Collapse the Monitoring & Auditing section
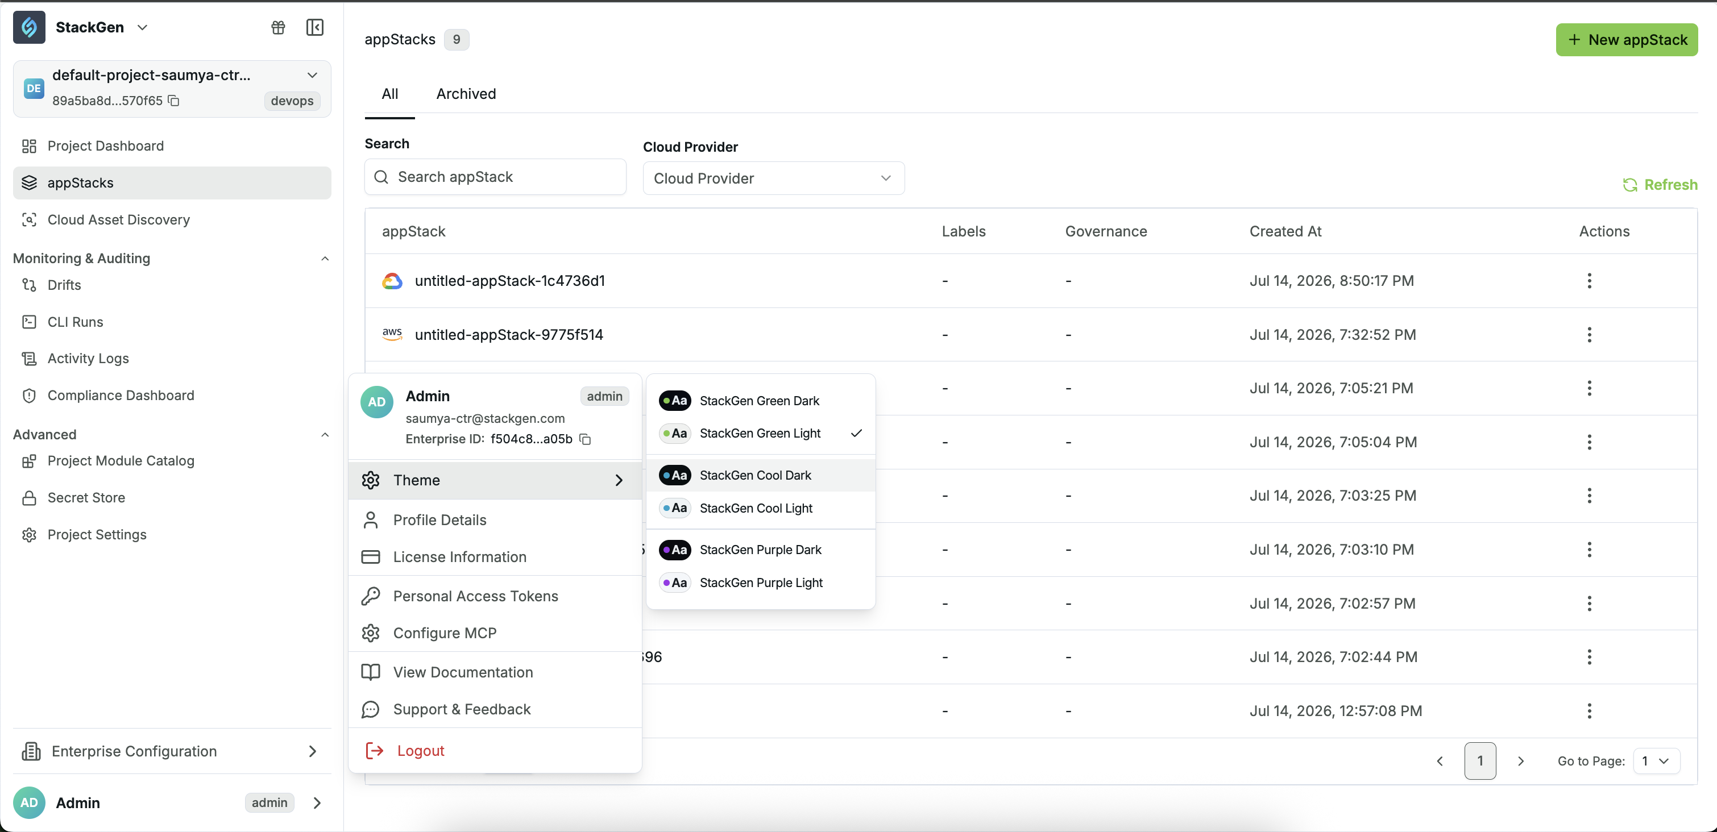Screen dimensions: 1717x832 click(325, 259)
